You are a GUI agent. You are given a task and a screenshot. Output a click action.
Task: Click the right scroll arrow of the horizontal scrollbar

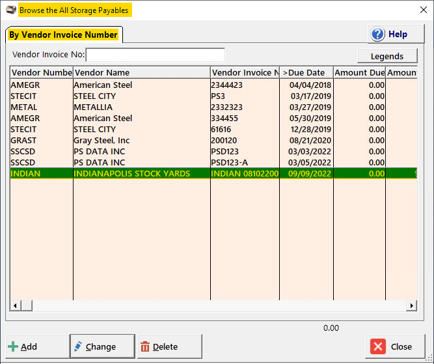tap(412, 305)
